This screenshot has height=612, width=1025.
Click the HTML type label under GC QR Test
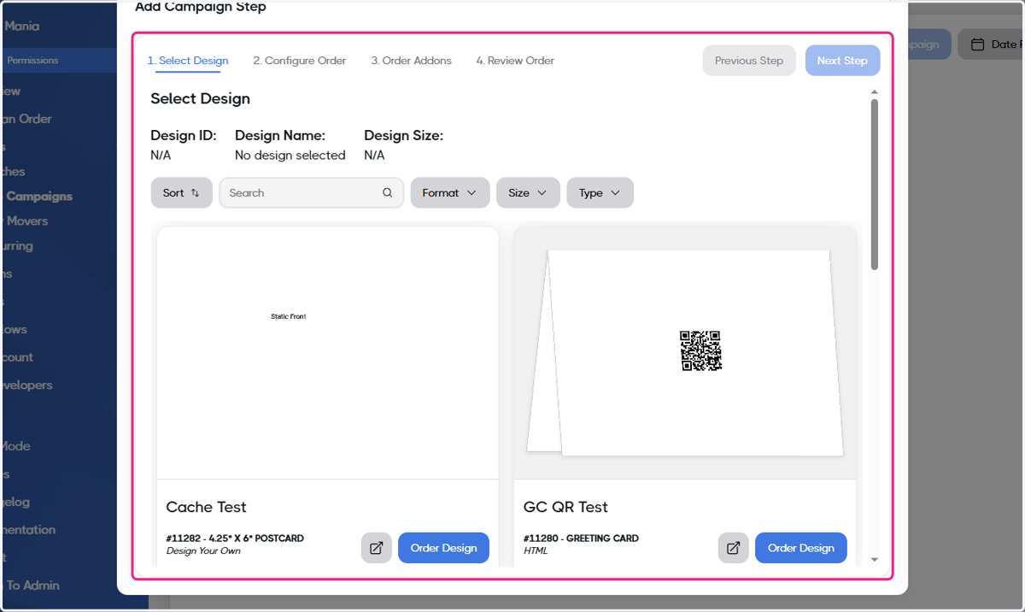pyautogui.click(x=536, y=551)
